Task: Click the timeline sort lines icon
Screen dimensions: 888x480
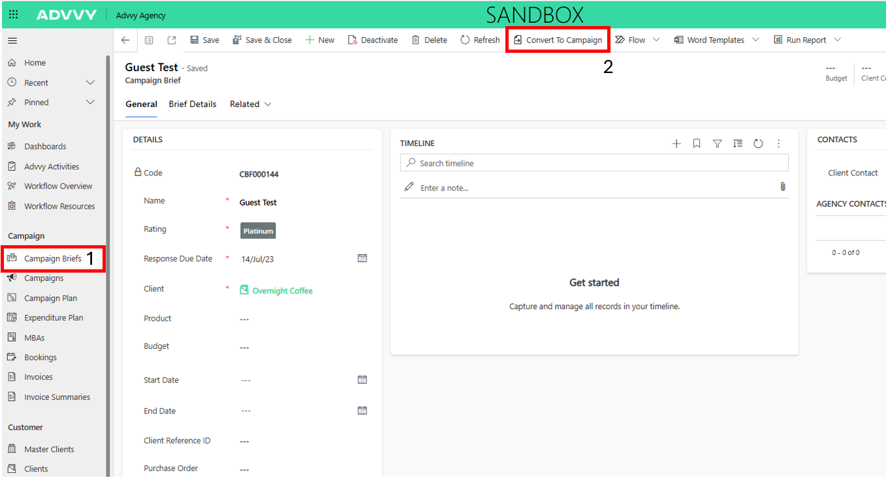Action: coord(737,143)
